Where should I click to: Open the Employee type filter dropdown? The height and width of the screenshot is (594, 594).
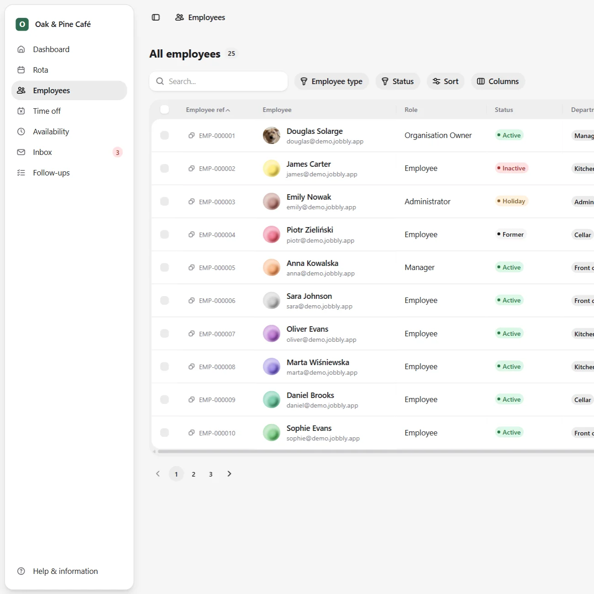(331, 81)
